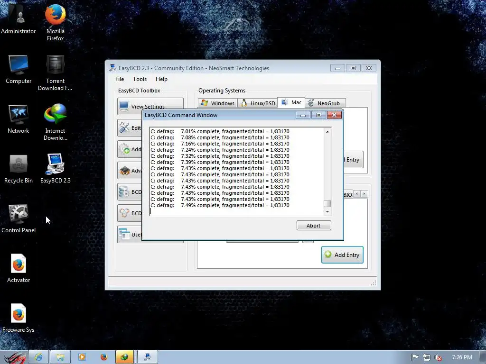Abort the running defrag command
Image resolution: width=486 pixels, height=364 pixels.
314,226
